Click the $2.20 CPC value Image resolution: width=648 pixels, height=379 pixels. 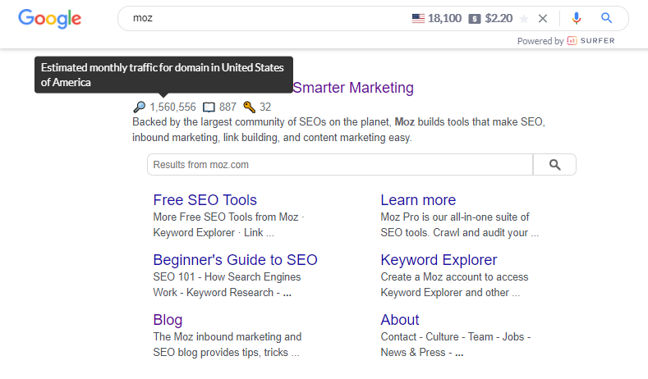coord(499,18)
